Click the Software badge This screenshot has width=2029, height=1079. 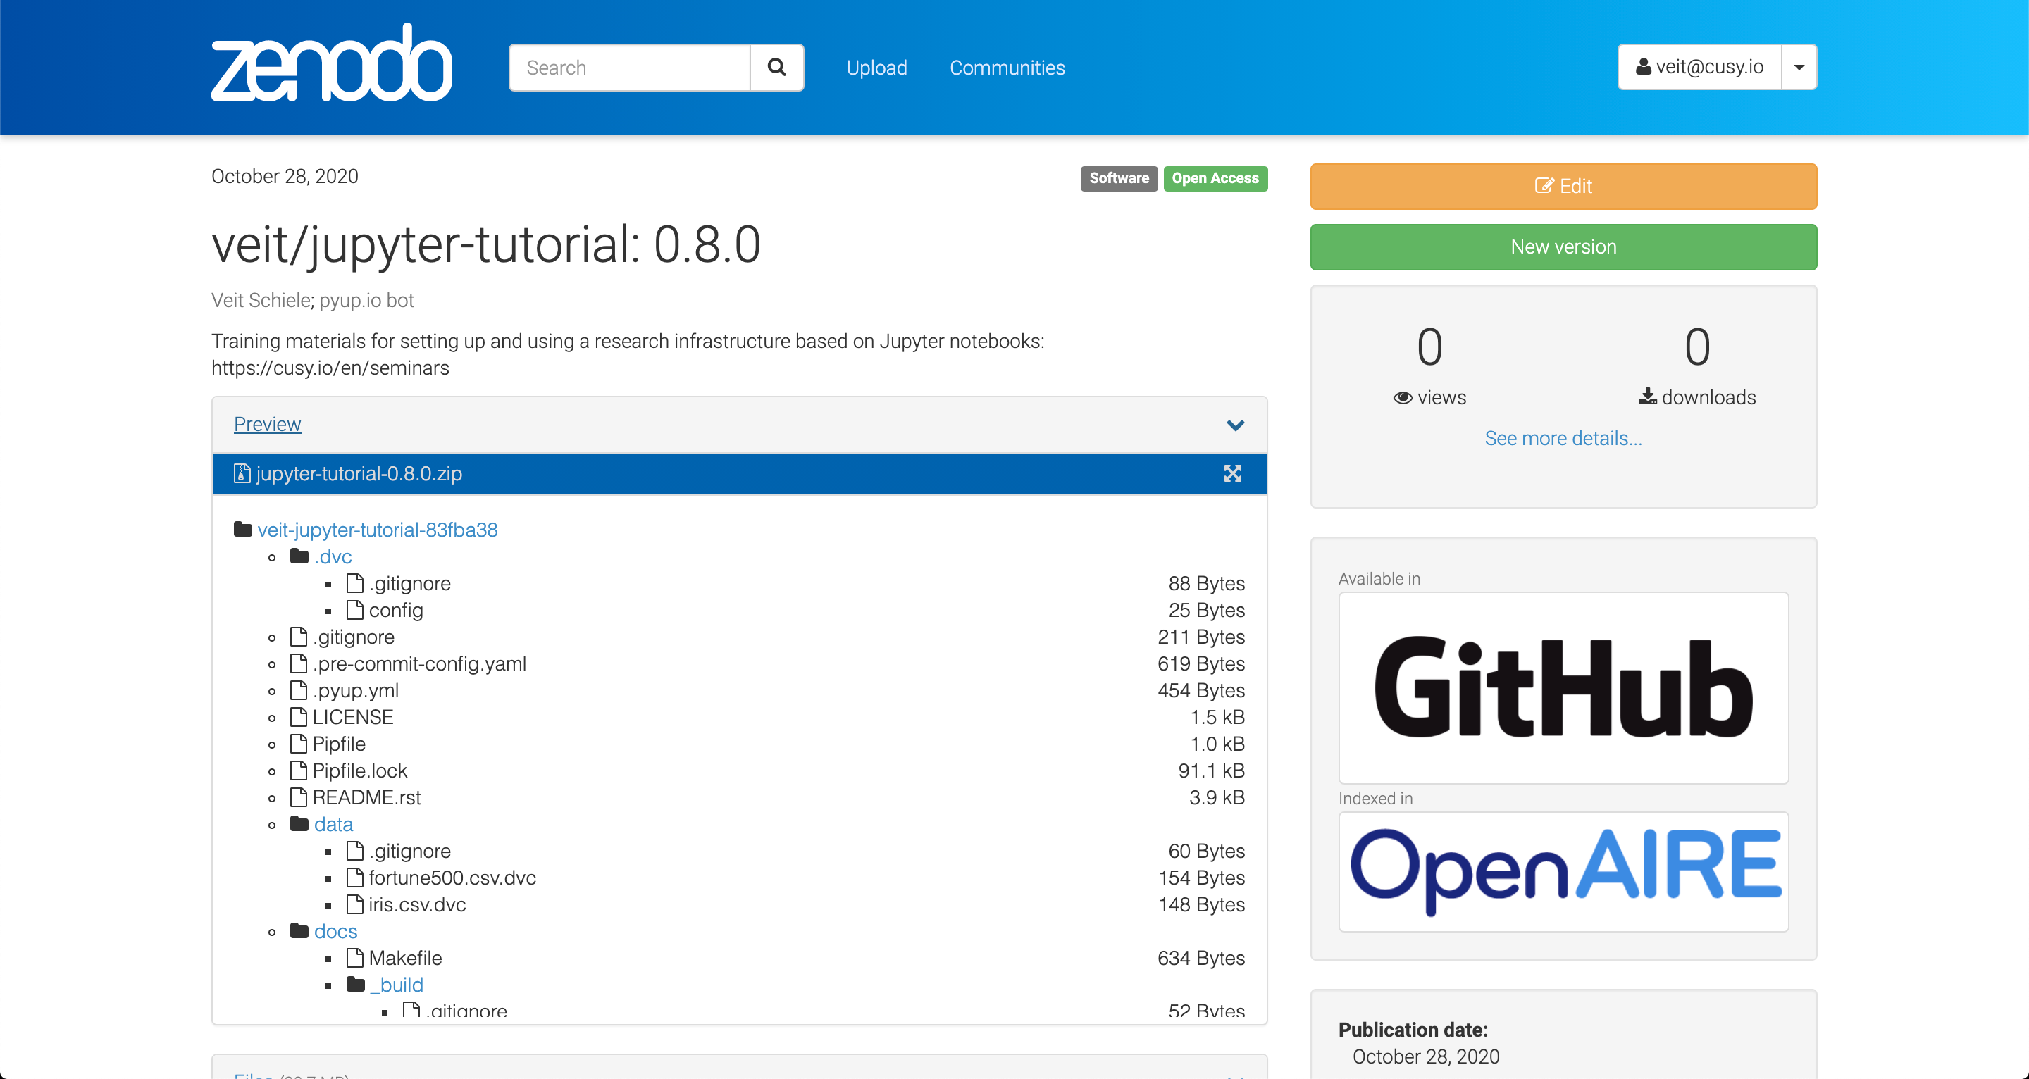[1119, 178]
